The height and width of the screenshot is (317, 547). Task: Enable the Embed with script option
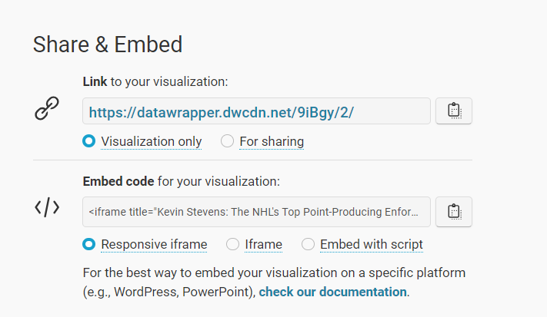(x=308, y=245)
